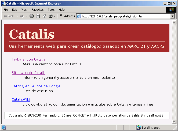Click the 'Sitio colaborativo con documentación' description
Image resolution: width=178 pixels, height=131 pixels.
[88, 104]
